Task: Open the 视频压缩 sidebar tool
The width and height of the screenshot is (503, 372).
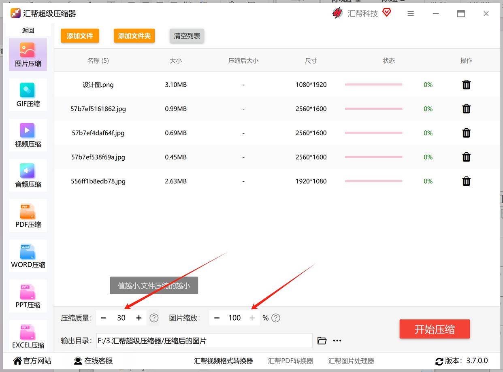Action: pos(28,135)
